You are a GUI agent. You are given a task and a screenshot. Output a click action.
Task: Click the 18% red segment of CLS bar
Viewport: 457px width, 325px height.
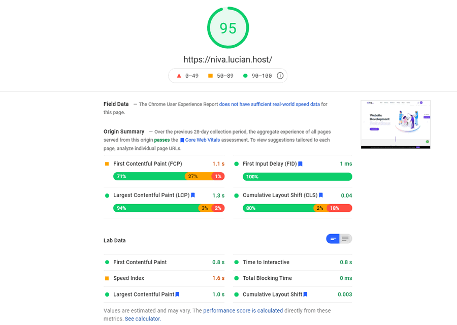point(340,208)
